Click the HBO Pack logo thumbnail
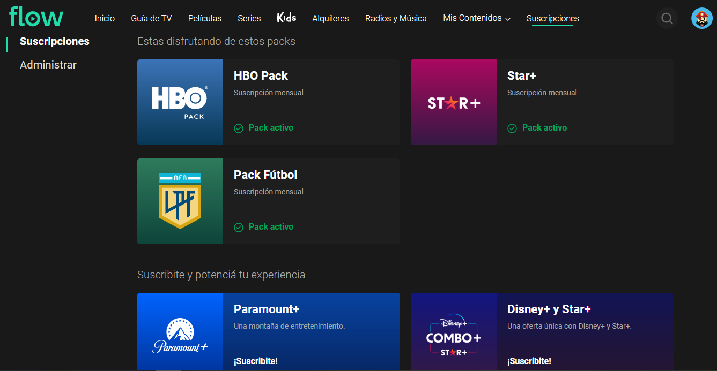The height and width of the screenshot is (371, 717). pyautogui.click(x=180, y=102)
